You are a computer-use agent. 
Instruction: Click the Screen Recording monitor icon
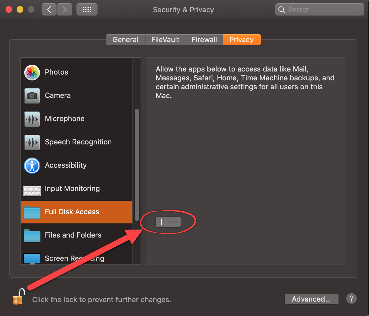coord(32,259)
